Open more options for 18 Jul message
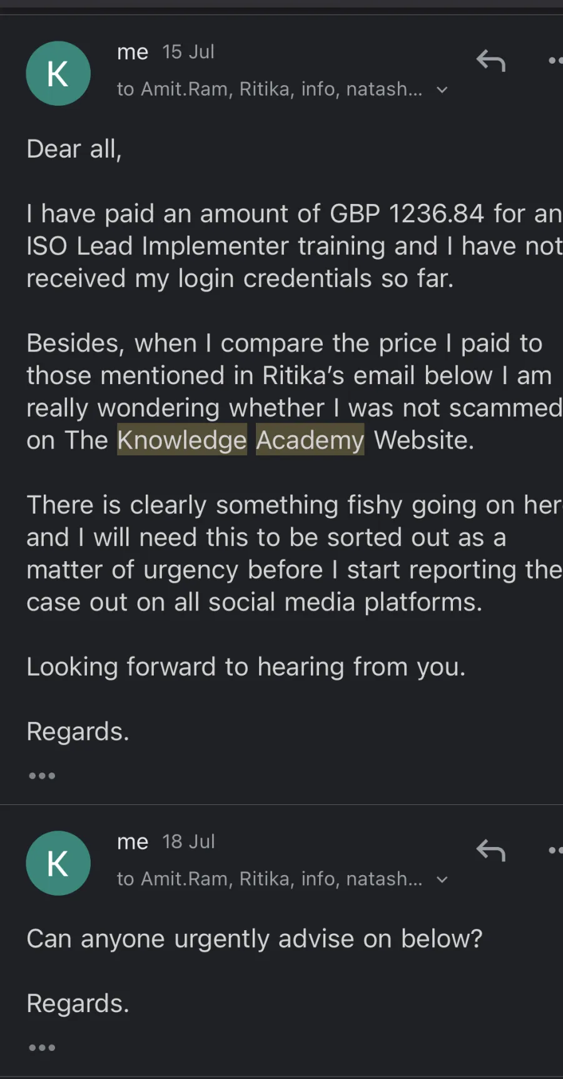The height and width of the screenshot is (1079, 563). pyautogui.click(x=554, y=851)
